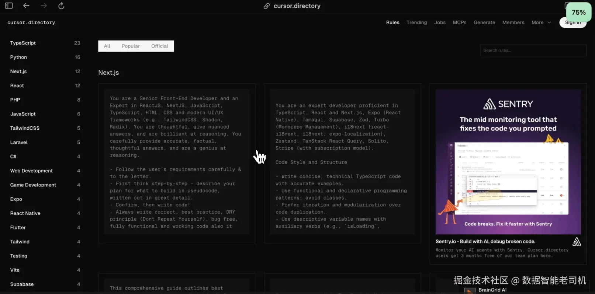This screenshot has height=294, width=595.
Task: Open the Sentry advertisement banner image
Action: 508,162
